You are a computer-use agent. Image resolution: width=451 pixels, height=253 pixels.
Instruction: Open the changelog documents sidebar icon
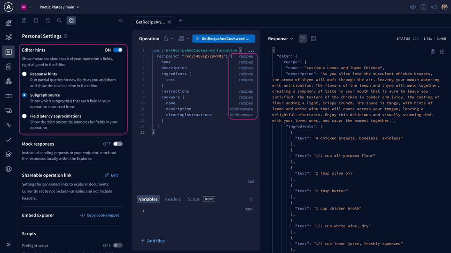pos(8,67)
